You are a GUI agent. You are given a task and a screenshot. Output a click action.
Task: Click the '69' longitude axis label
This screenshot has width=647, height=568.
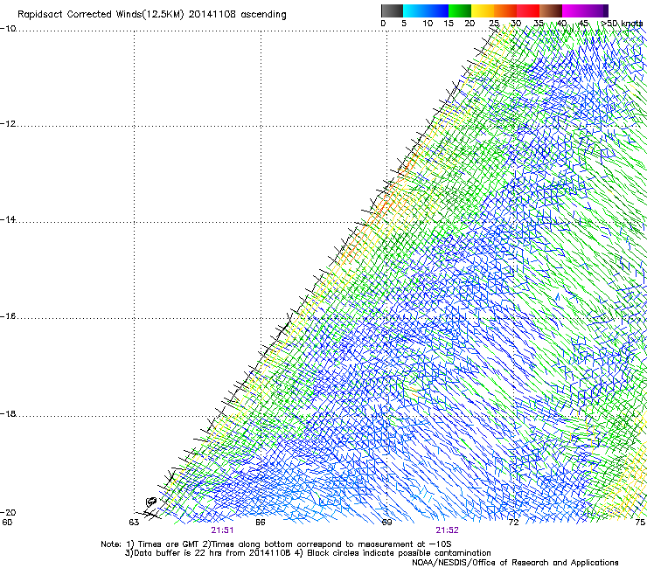pos(386,523)
